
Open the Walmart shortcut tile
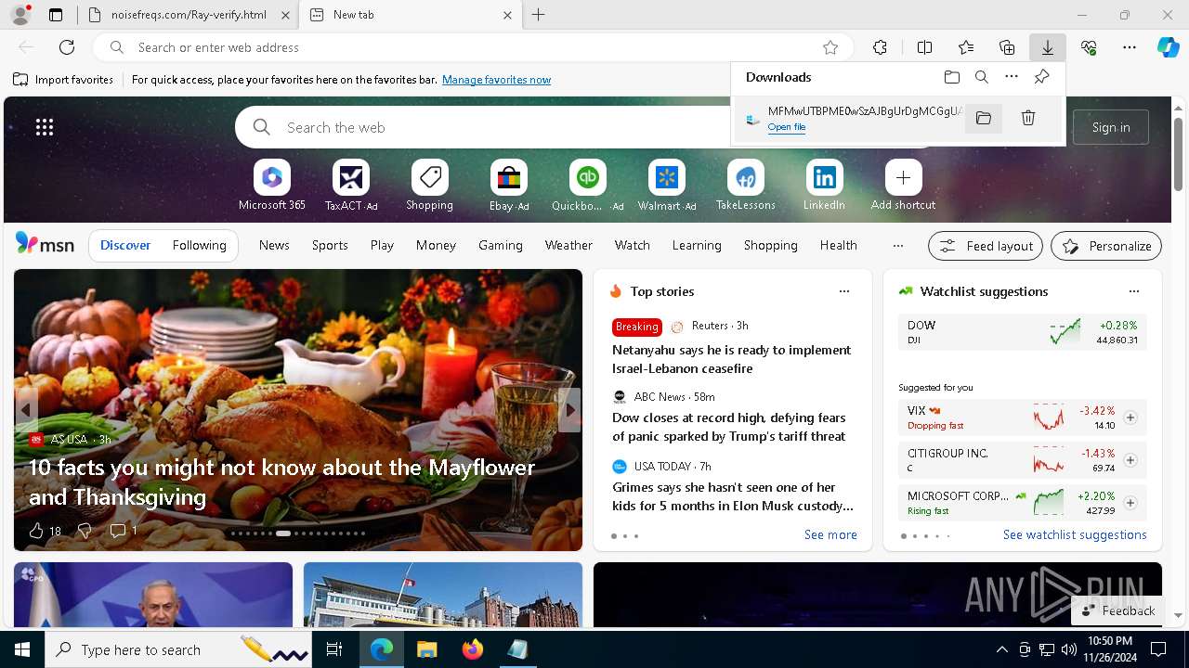point(666,186)
